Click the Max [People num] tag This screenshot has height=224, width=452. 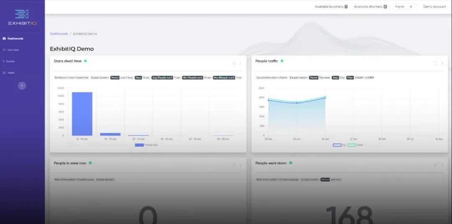pyautogui.click(x=224, y=77)
